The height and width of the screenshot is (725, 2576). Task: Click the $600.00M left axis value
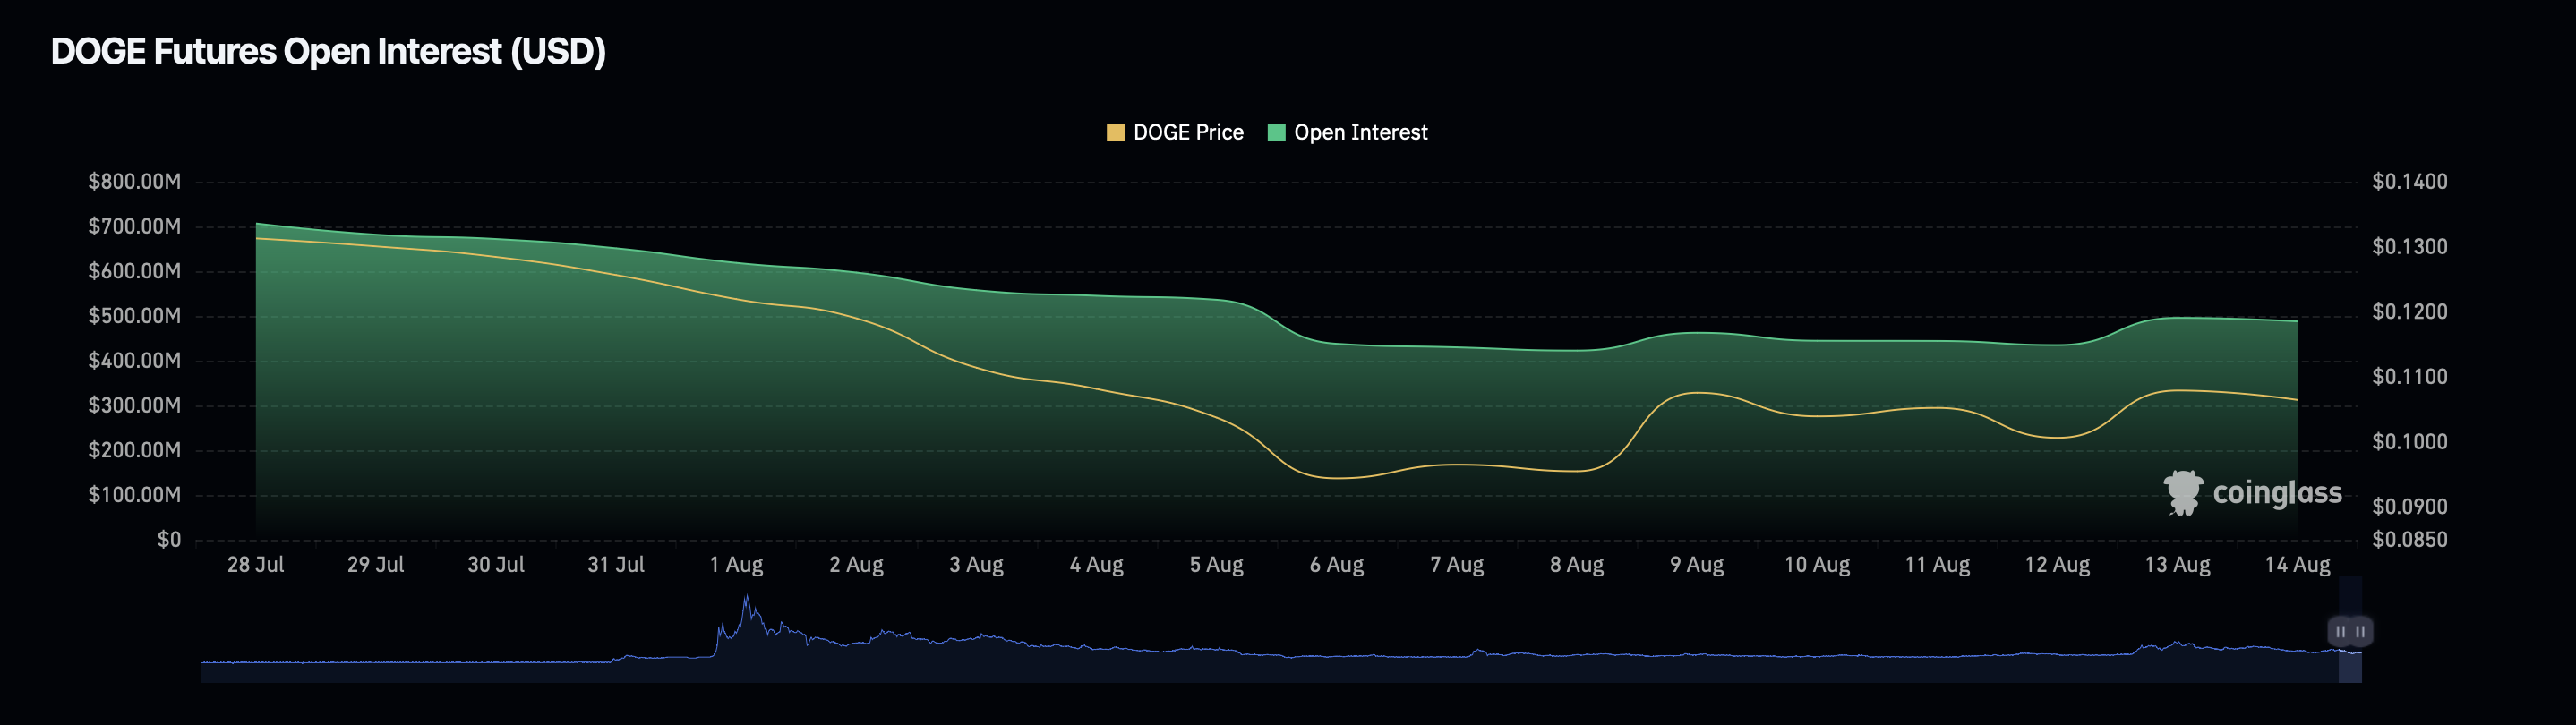point(135,271)
